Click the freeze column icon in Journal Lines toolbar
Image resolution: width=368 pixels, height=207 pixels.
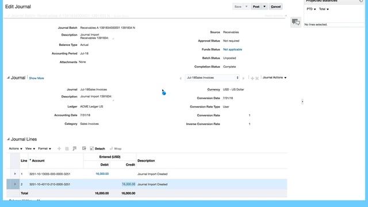[75, 148]
